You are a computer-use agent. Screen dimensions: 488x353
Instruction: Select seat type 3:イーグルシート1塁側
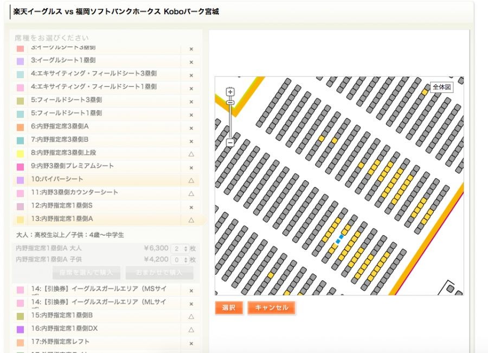(106, 60)
